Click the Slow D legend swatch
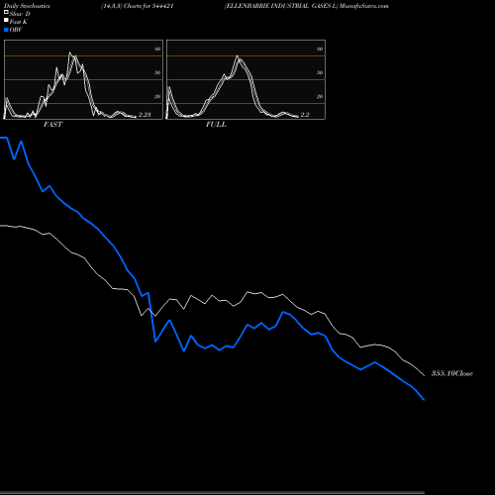The width and height of the screenshot is (495, 495). click(x=6, y=12)
